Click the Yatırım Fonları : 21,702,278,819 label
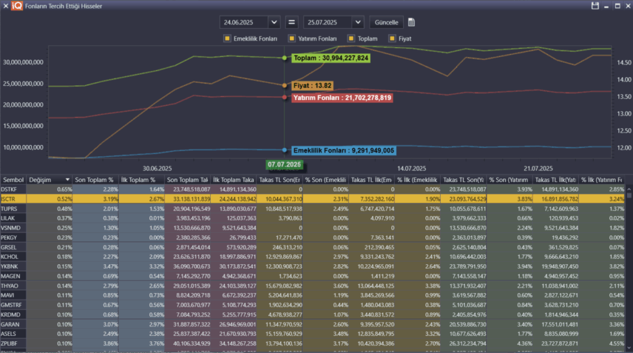The height and width of the screenshot is (353, 633). point(342,98)
